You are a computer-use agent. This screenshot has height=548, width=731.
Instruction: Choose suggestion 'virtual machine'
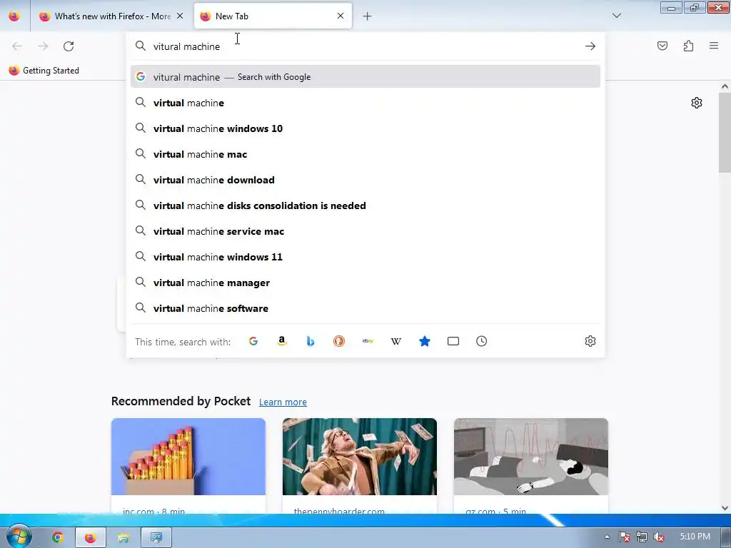pyautogui.click(x=365, y=103)
